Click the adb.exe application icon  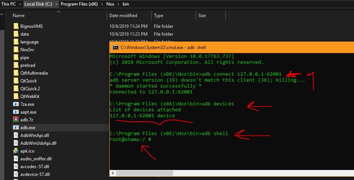(16, 128)
